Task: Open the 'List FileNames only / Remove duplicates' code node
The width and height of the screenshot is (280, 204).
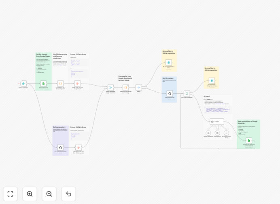Action: click(60, 84)
